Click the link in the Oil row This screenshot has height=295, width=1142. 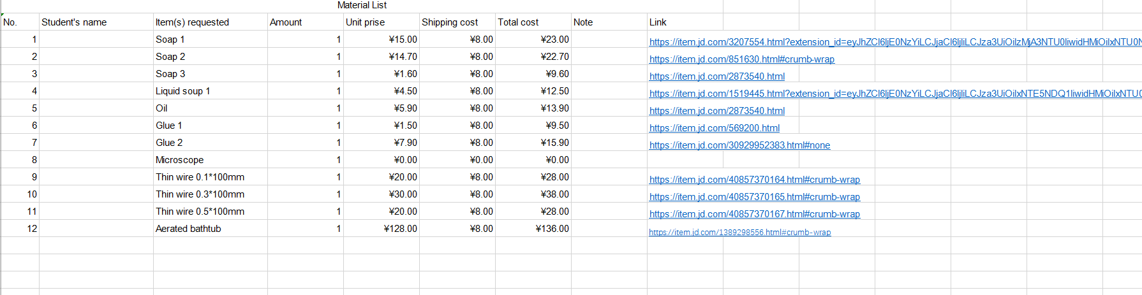(716, 111)
